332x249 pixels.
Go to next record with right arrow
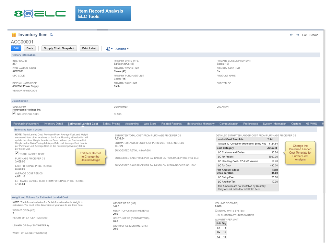(298, 35)
